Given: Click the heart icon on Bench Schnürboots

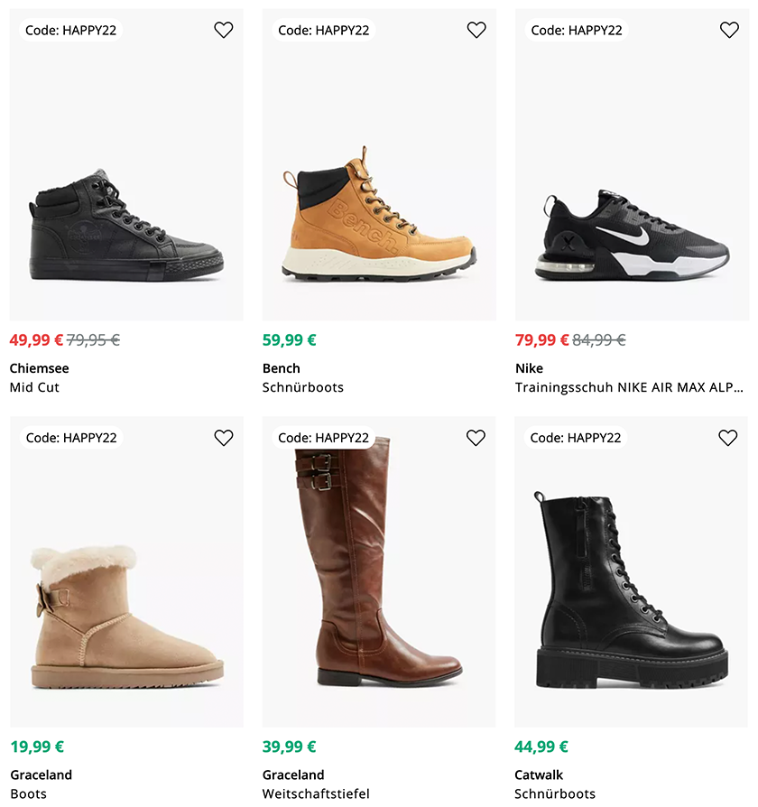Looking at the screenshot, I should [x=476, y=30].
